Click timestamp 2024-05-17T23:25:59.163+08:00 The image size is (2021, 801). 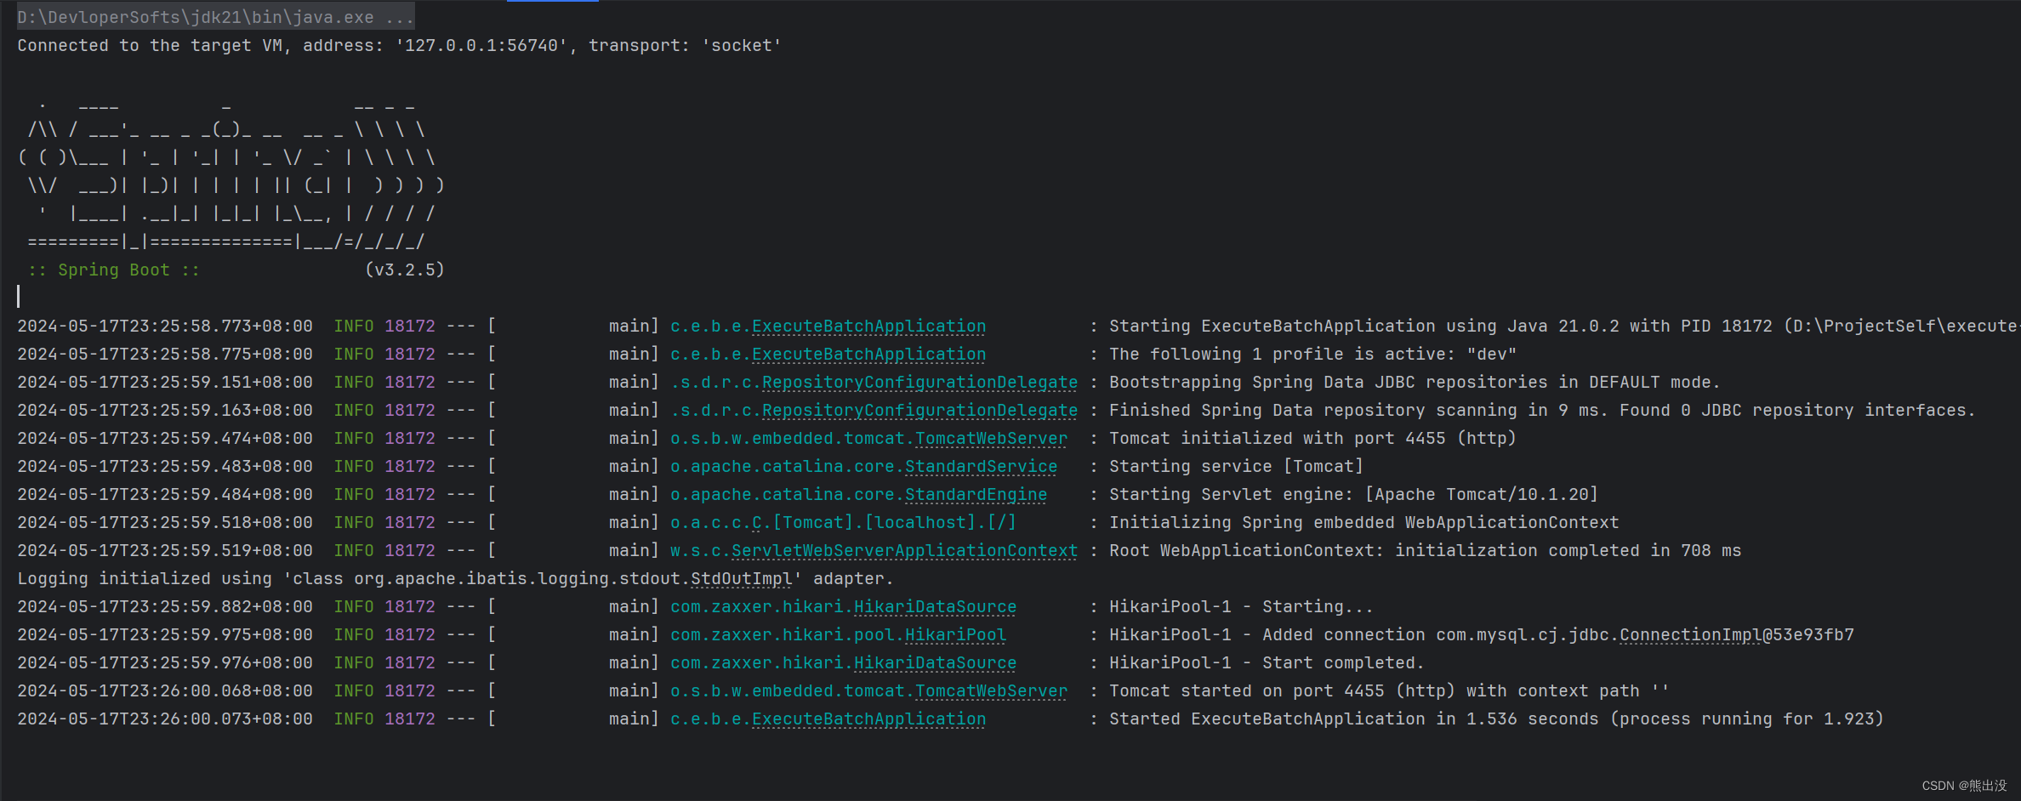pos(165,410)
